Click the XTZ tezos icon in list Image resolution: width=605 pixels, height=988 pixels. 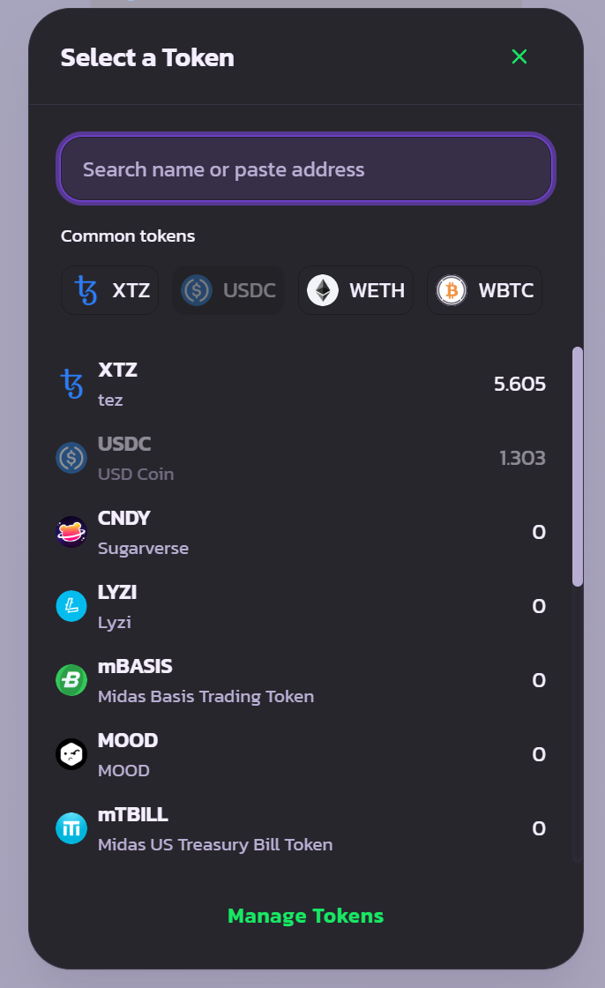[x=71, y=384]
